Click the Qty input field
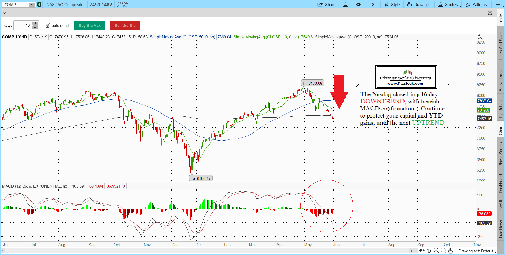 click(x=23, y=25)
